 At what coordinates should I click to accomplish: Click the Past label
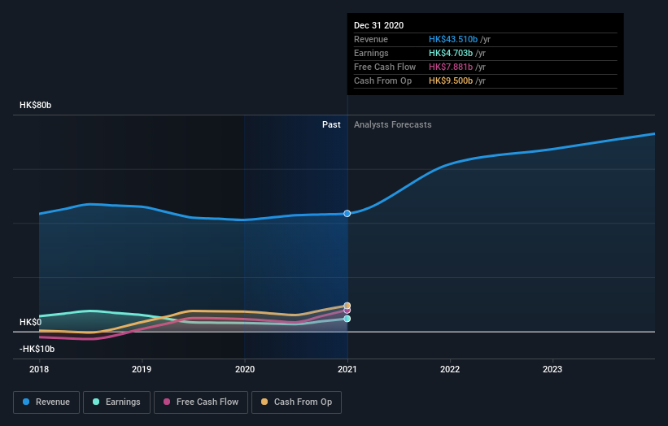point(331,124)
